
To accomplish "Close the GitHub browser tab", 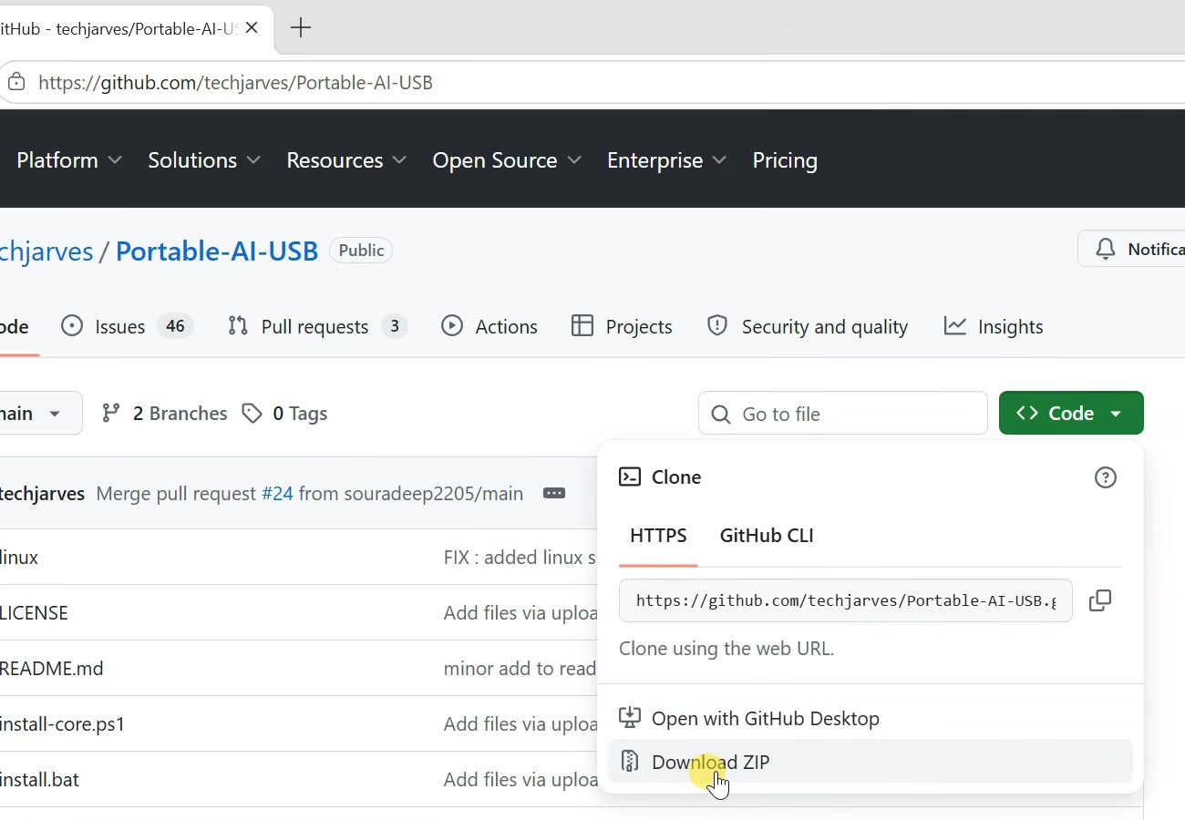I will tap(252, 28).
